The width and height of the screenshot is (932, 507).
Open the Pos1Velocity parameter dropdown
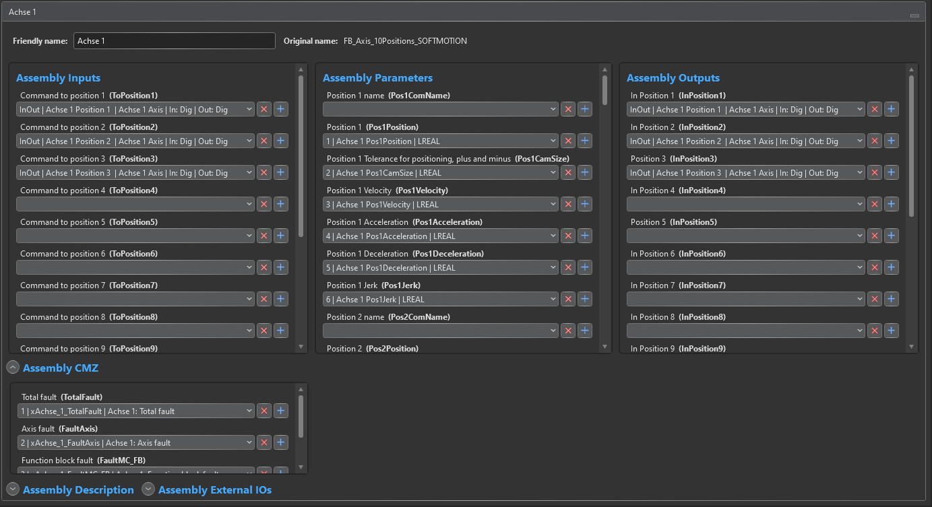pyautogui.click(x=441, y=204)
